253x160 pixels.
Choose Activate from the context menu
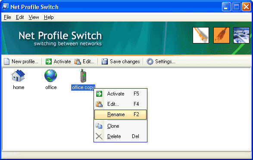click(x=120, y=94)
